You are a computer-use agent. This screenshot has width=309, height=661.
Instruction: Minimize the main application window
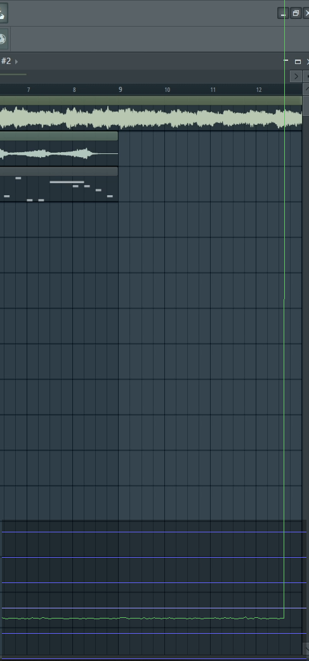tap(283, 13)
